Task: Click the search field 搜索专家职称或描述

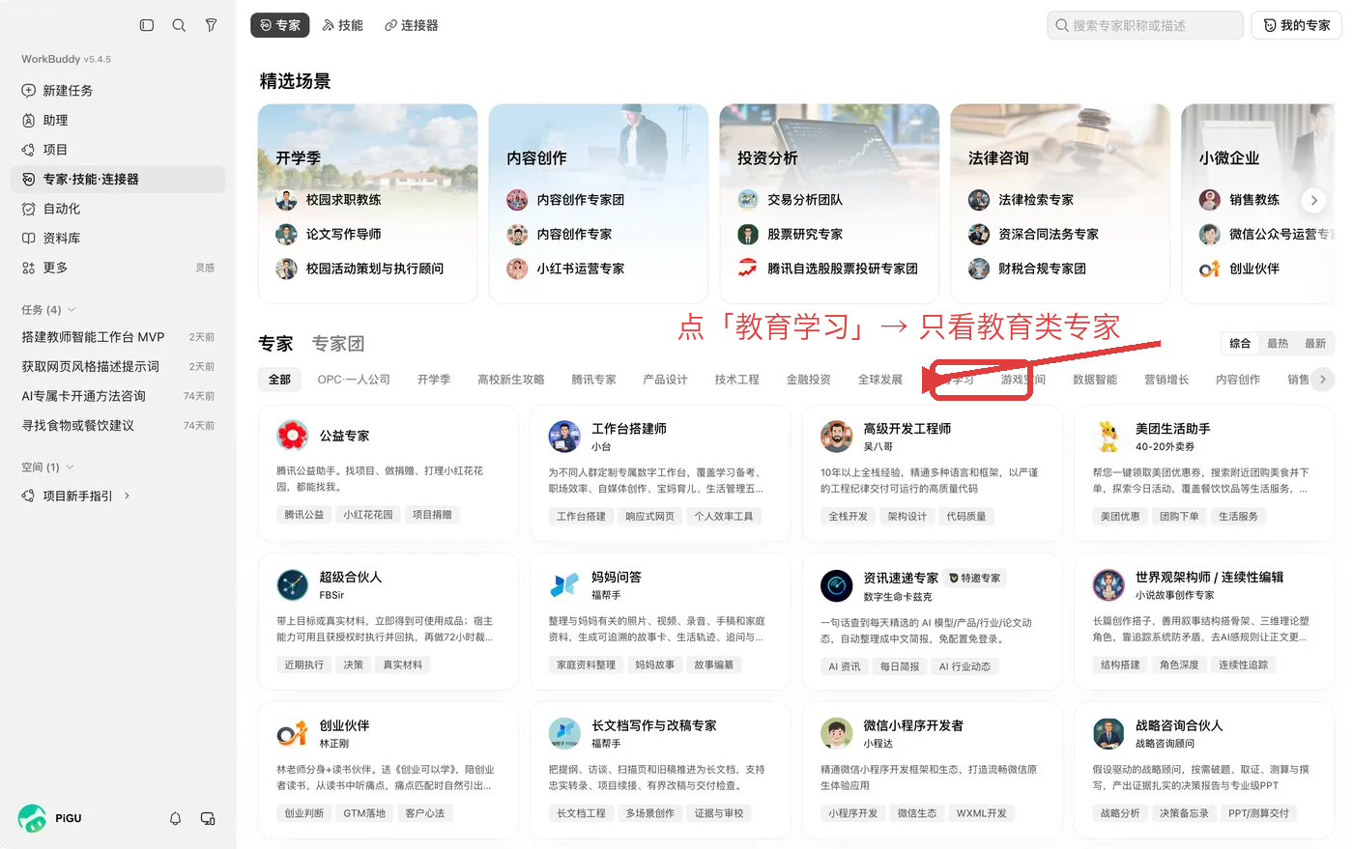Action: click(x=1145, y=25)
